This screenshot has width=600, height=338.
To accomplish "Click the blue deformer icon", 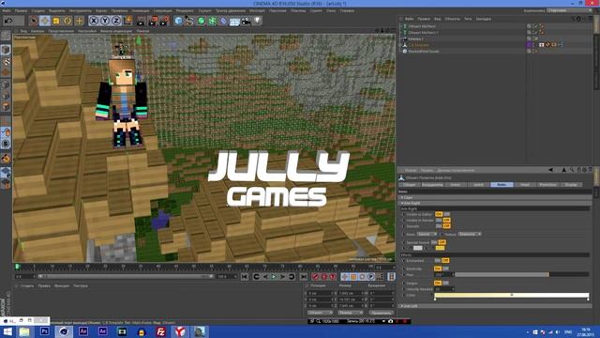I will point(224,21).
